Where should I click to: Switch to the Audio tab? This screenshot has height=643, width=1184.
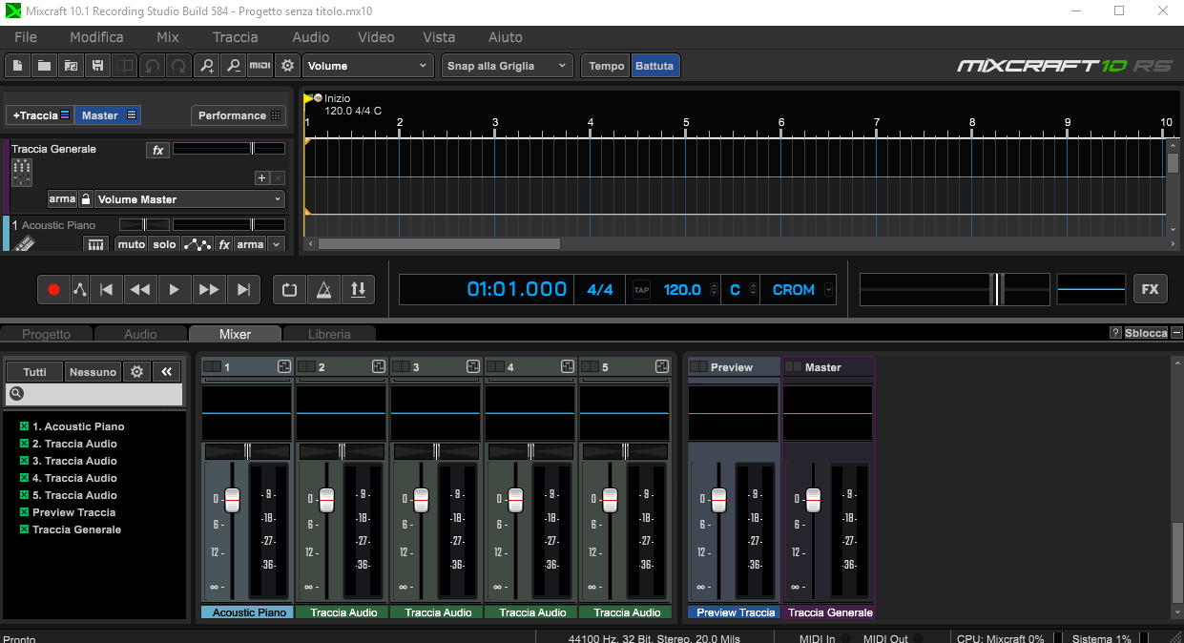(x=140, y=334)
